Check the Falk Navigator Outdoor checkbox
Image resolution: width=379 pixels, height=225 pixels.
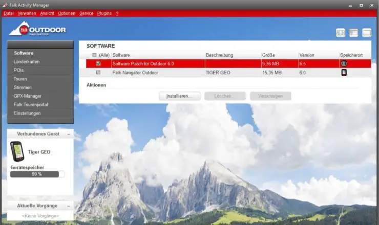tap(98, 72)
